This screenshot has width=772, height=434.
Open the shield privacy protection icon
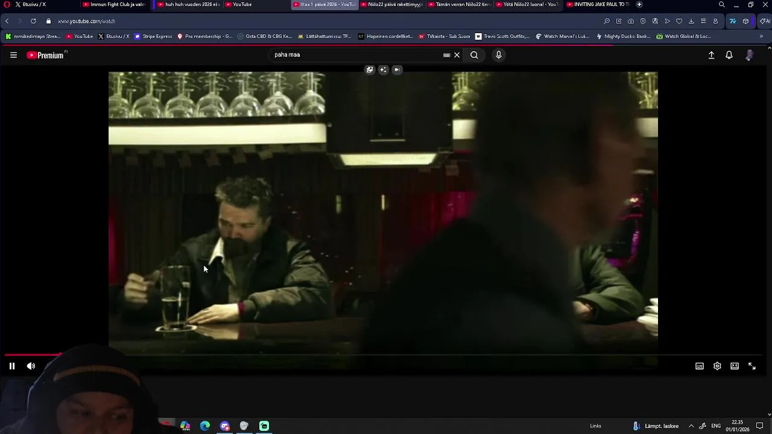[643, 21]
